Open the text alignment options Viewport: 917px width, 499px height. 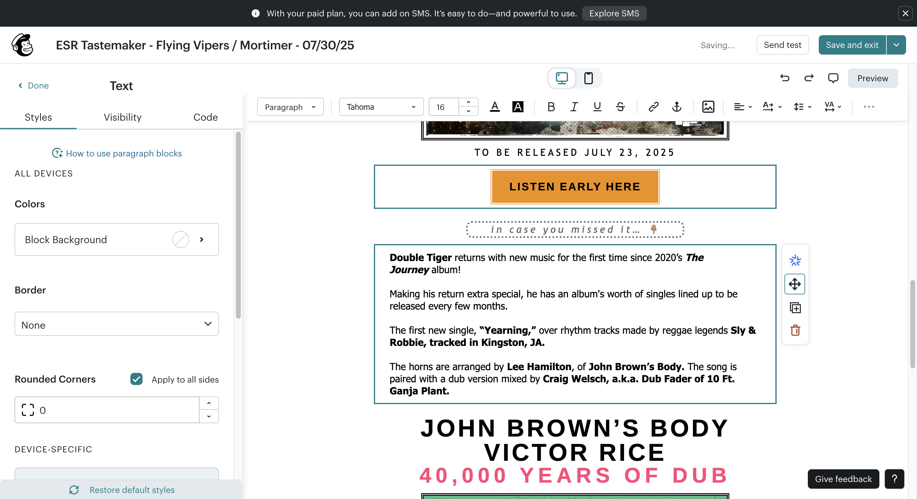tap(743, 107)
